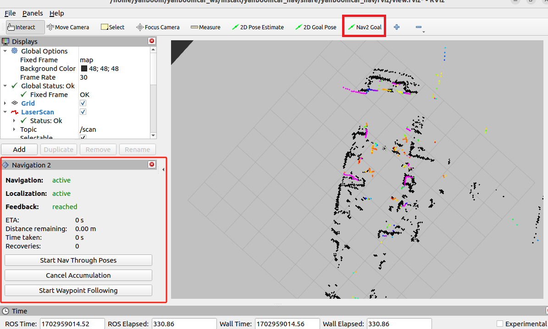The image size is (548, 329).
Task: Click the Displays panel scroll up arrow
Action: tap(153, 50)
